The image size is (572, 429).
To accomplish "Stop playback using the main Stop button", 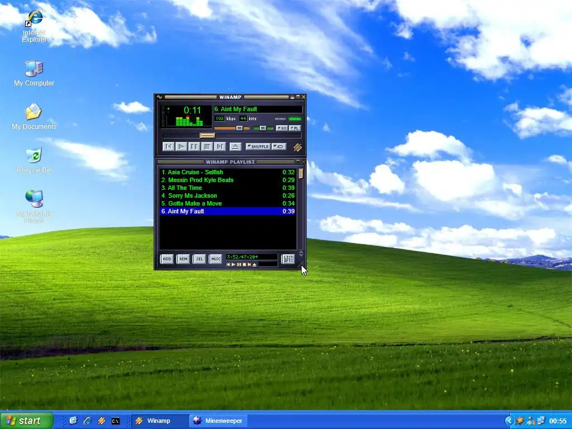I will pyautogui.click(x=207, y=147).
